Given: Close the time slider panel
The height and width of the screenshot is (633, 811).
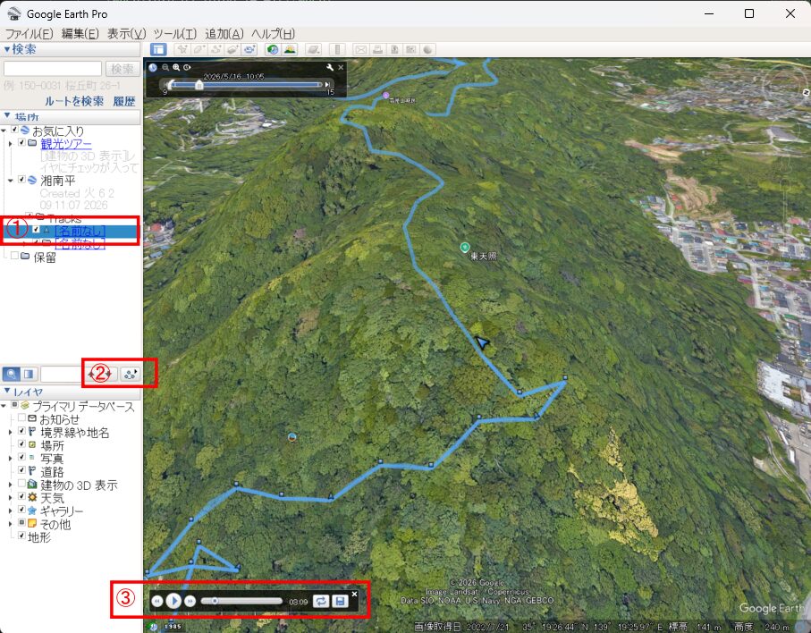Looking at the screenshot, I should click(x=341, y=67).
